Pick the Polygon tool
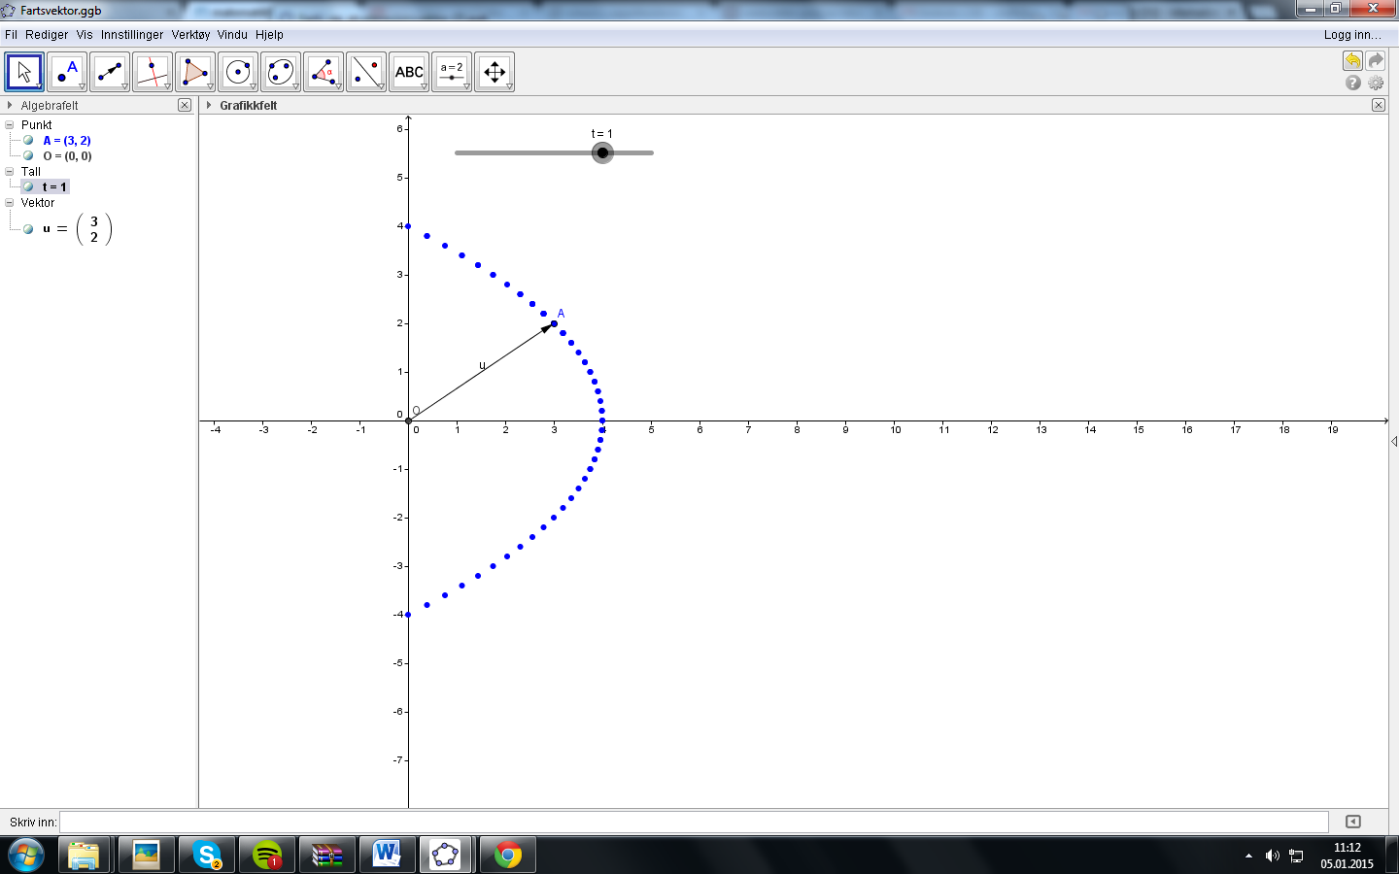The width and height of the screenshot is (1399, 874). point(195,72)
